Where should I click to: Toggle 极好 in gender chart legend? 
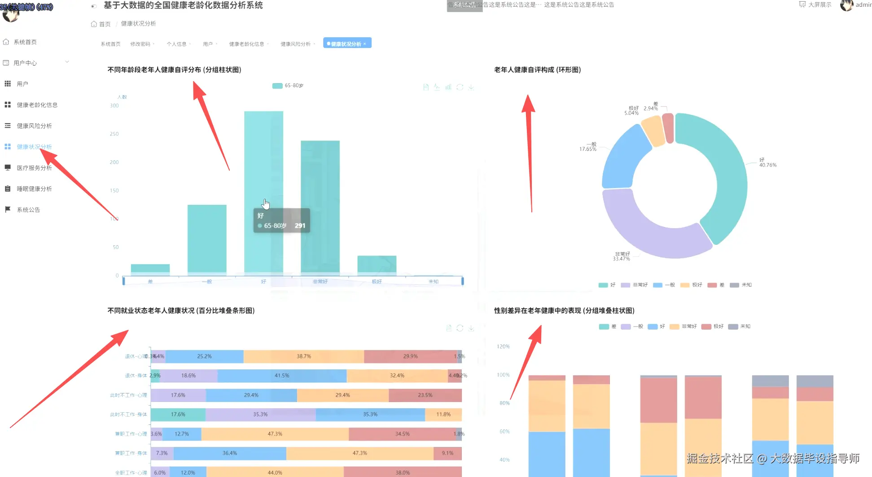[x=713, y=327]
